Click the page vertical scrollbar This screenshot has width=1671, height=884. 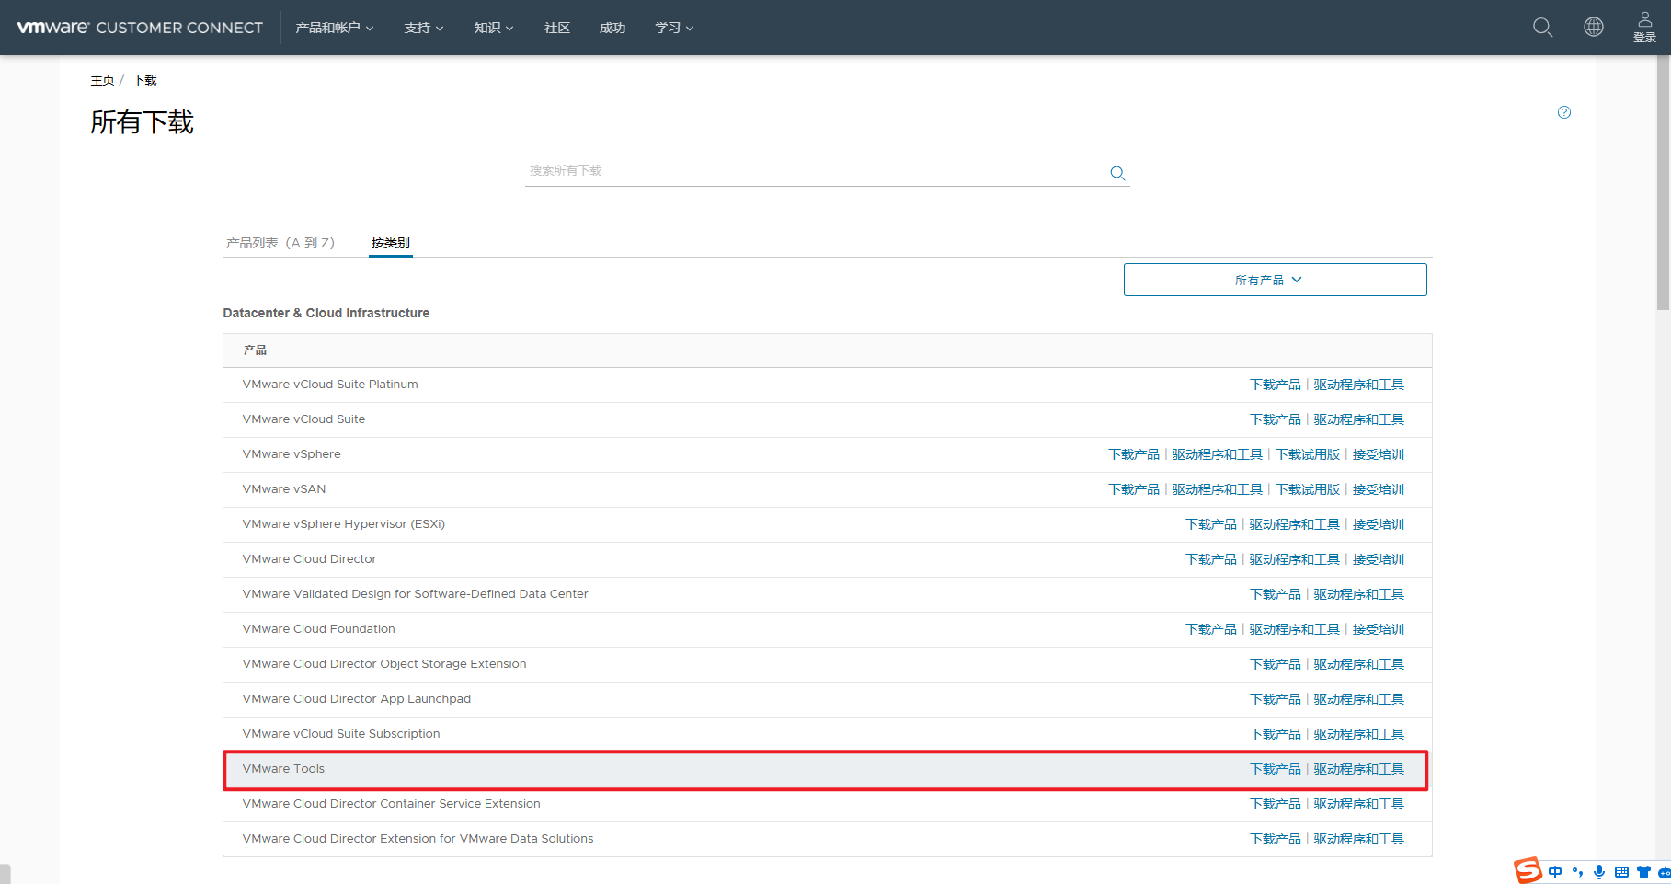[1663, 184]
